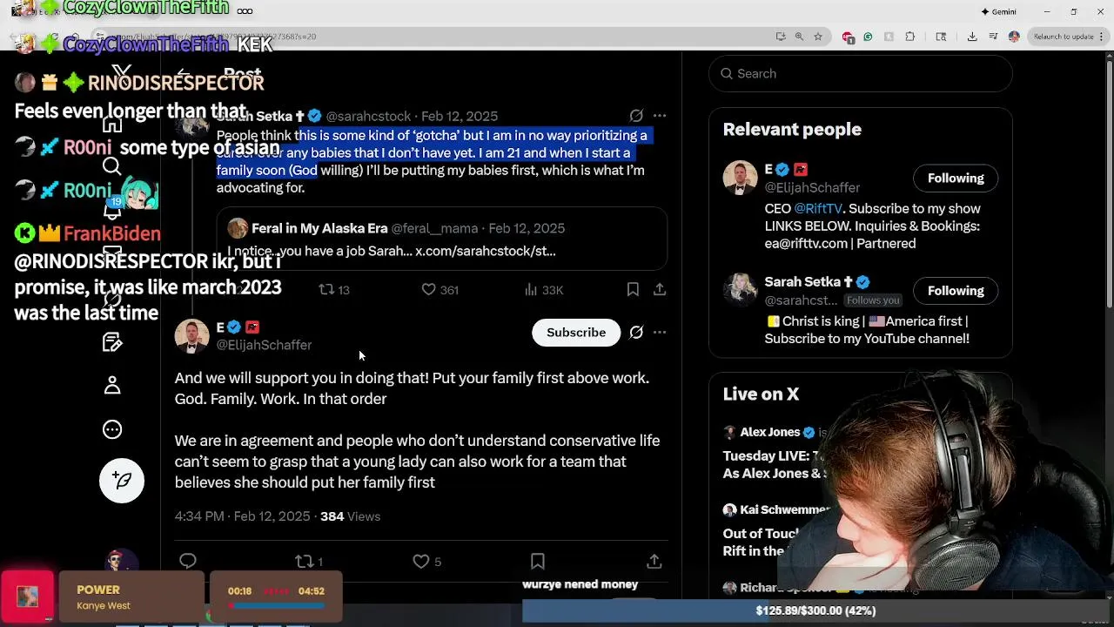
Task: Click the @sarahcstock handle on the post
Action: pyautogui.click(x=368, y=116)
